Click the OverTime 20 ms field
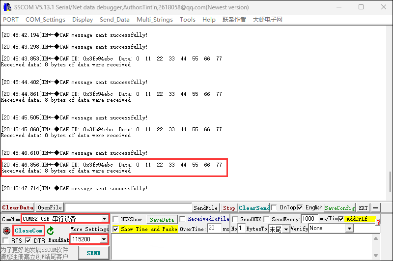Screen dimensions: 393x261 pyautogui.click(x=215, y=229)
